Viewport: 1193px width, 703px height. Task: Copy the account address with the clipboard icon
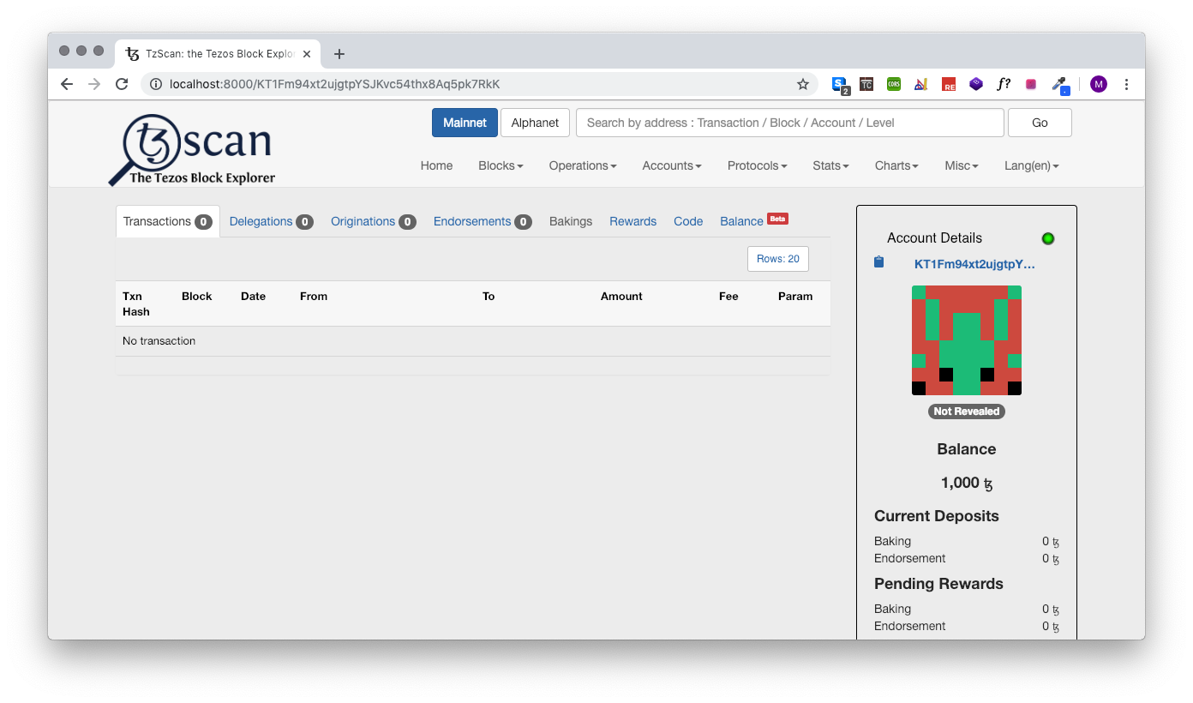coord(878,262)
